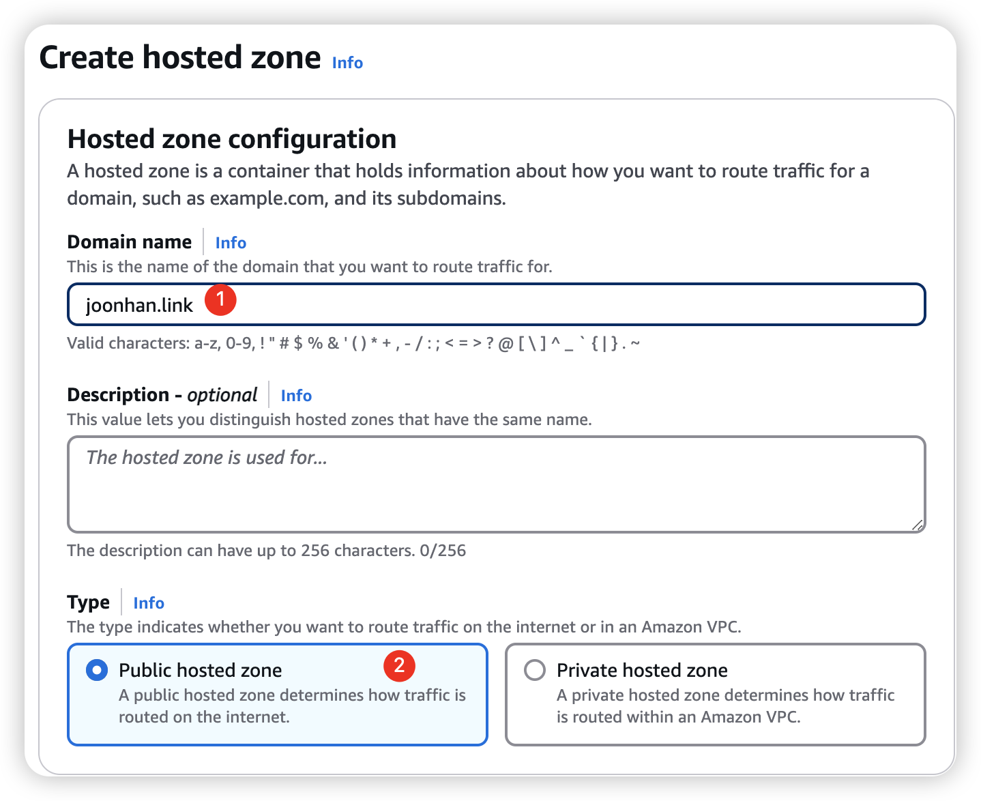Select the Private hosted zone radio button

point(535,670)
